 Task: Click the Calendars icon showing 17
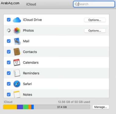coord(17,62)
